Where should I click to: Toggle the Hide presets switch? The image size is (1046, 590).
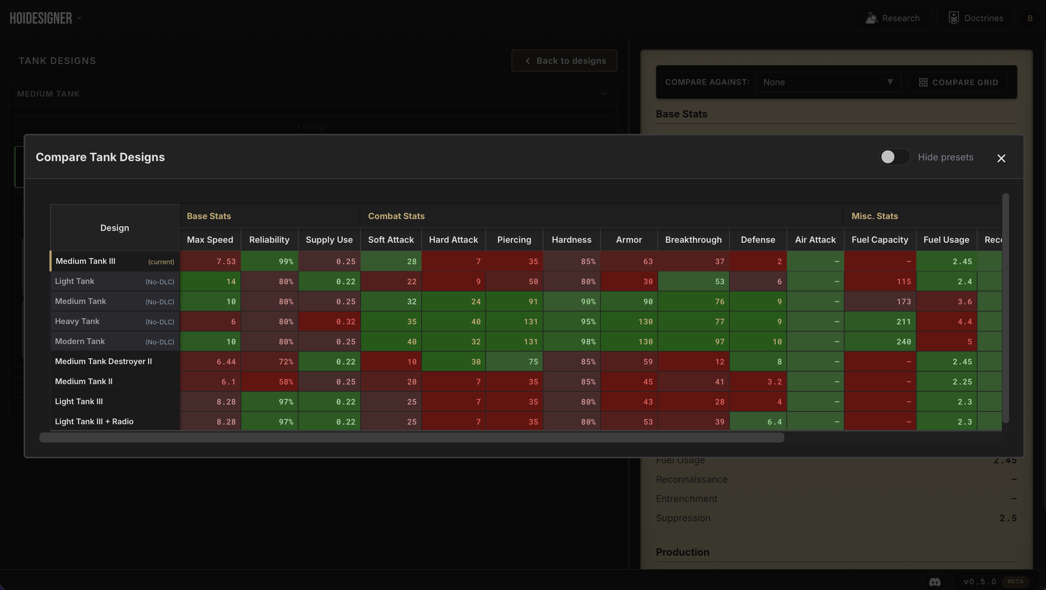894,157
